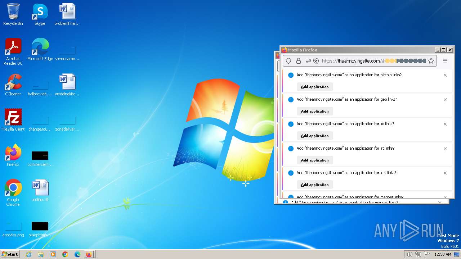Select the Firefox desktop shortcut
Viewport: 461px width, 259px height.
[13, 155]
